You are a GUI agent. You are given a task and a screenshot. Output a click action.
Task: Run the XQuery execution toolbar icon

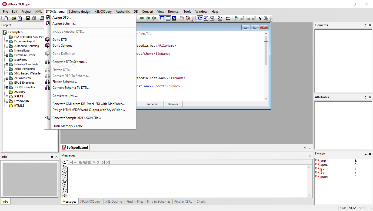tap(154, 18)
